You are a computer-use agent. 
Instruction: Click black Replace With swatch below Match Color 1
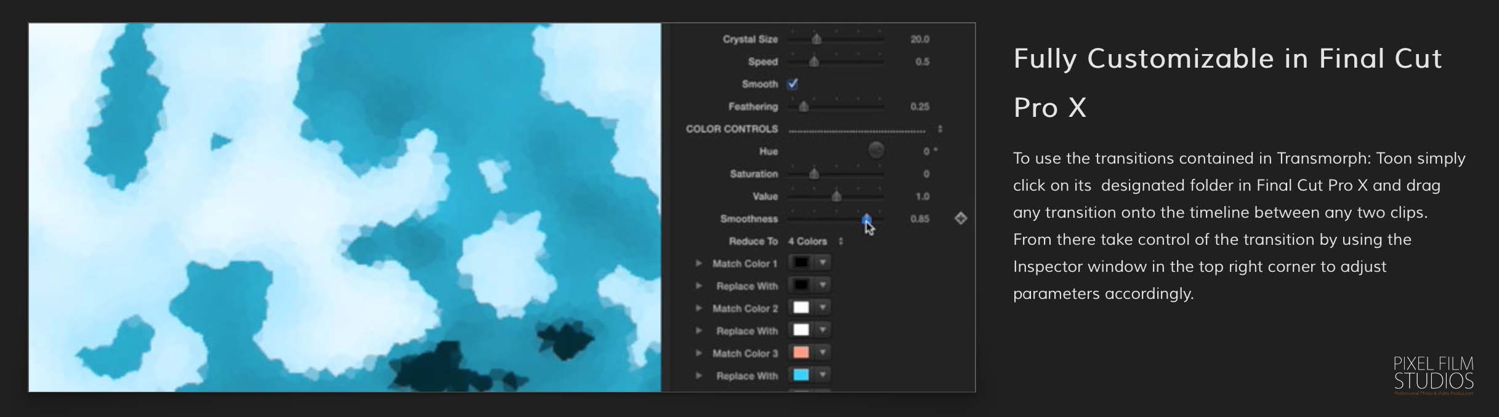801,285
